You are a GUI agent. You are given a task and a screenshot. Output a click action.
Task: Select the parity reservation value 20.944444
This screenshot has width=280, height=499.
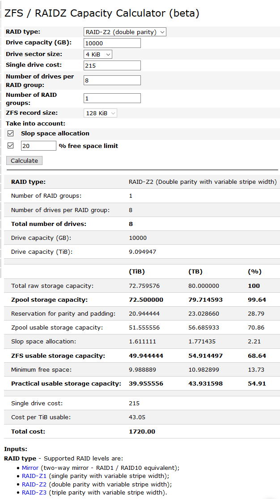(144, 314)
